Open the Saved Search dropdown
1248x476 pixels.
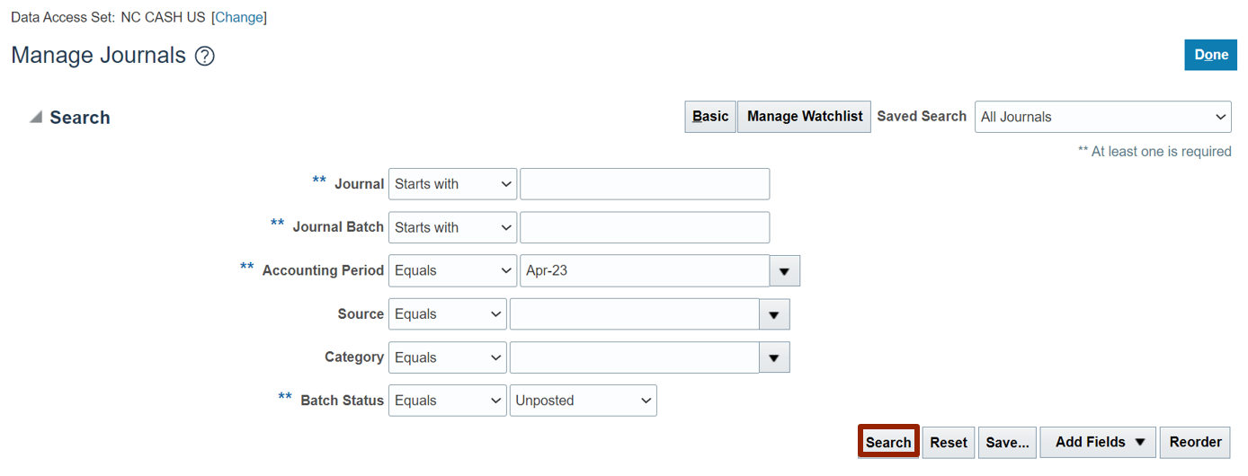pos(1103,117)
